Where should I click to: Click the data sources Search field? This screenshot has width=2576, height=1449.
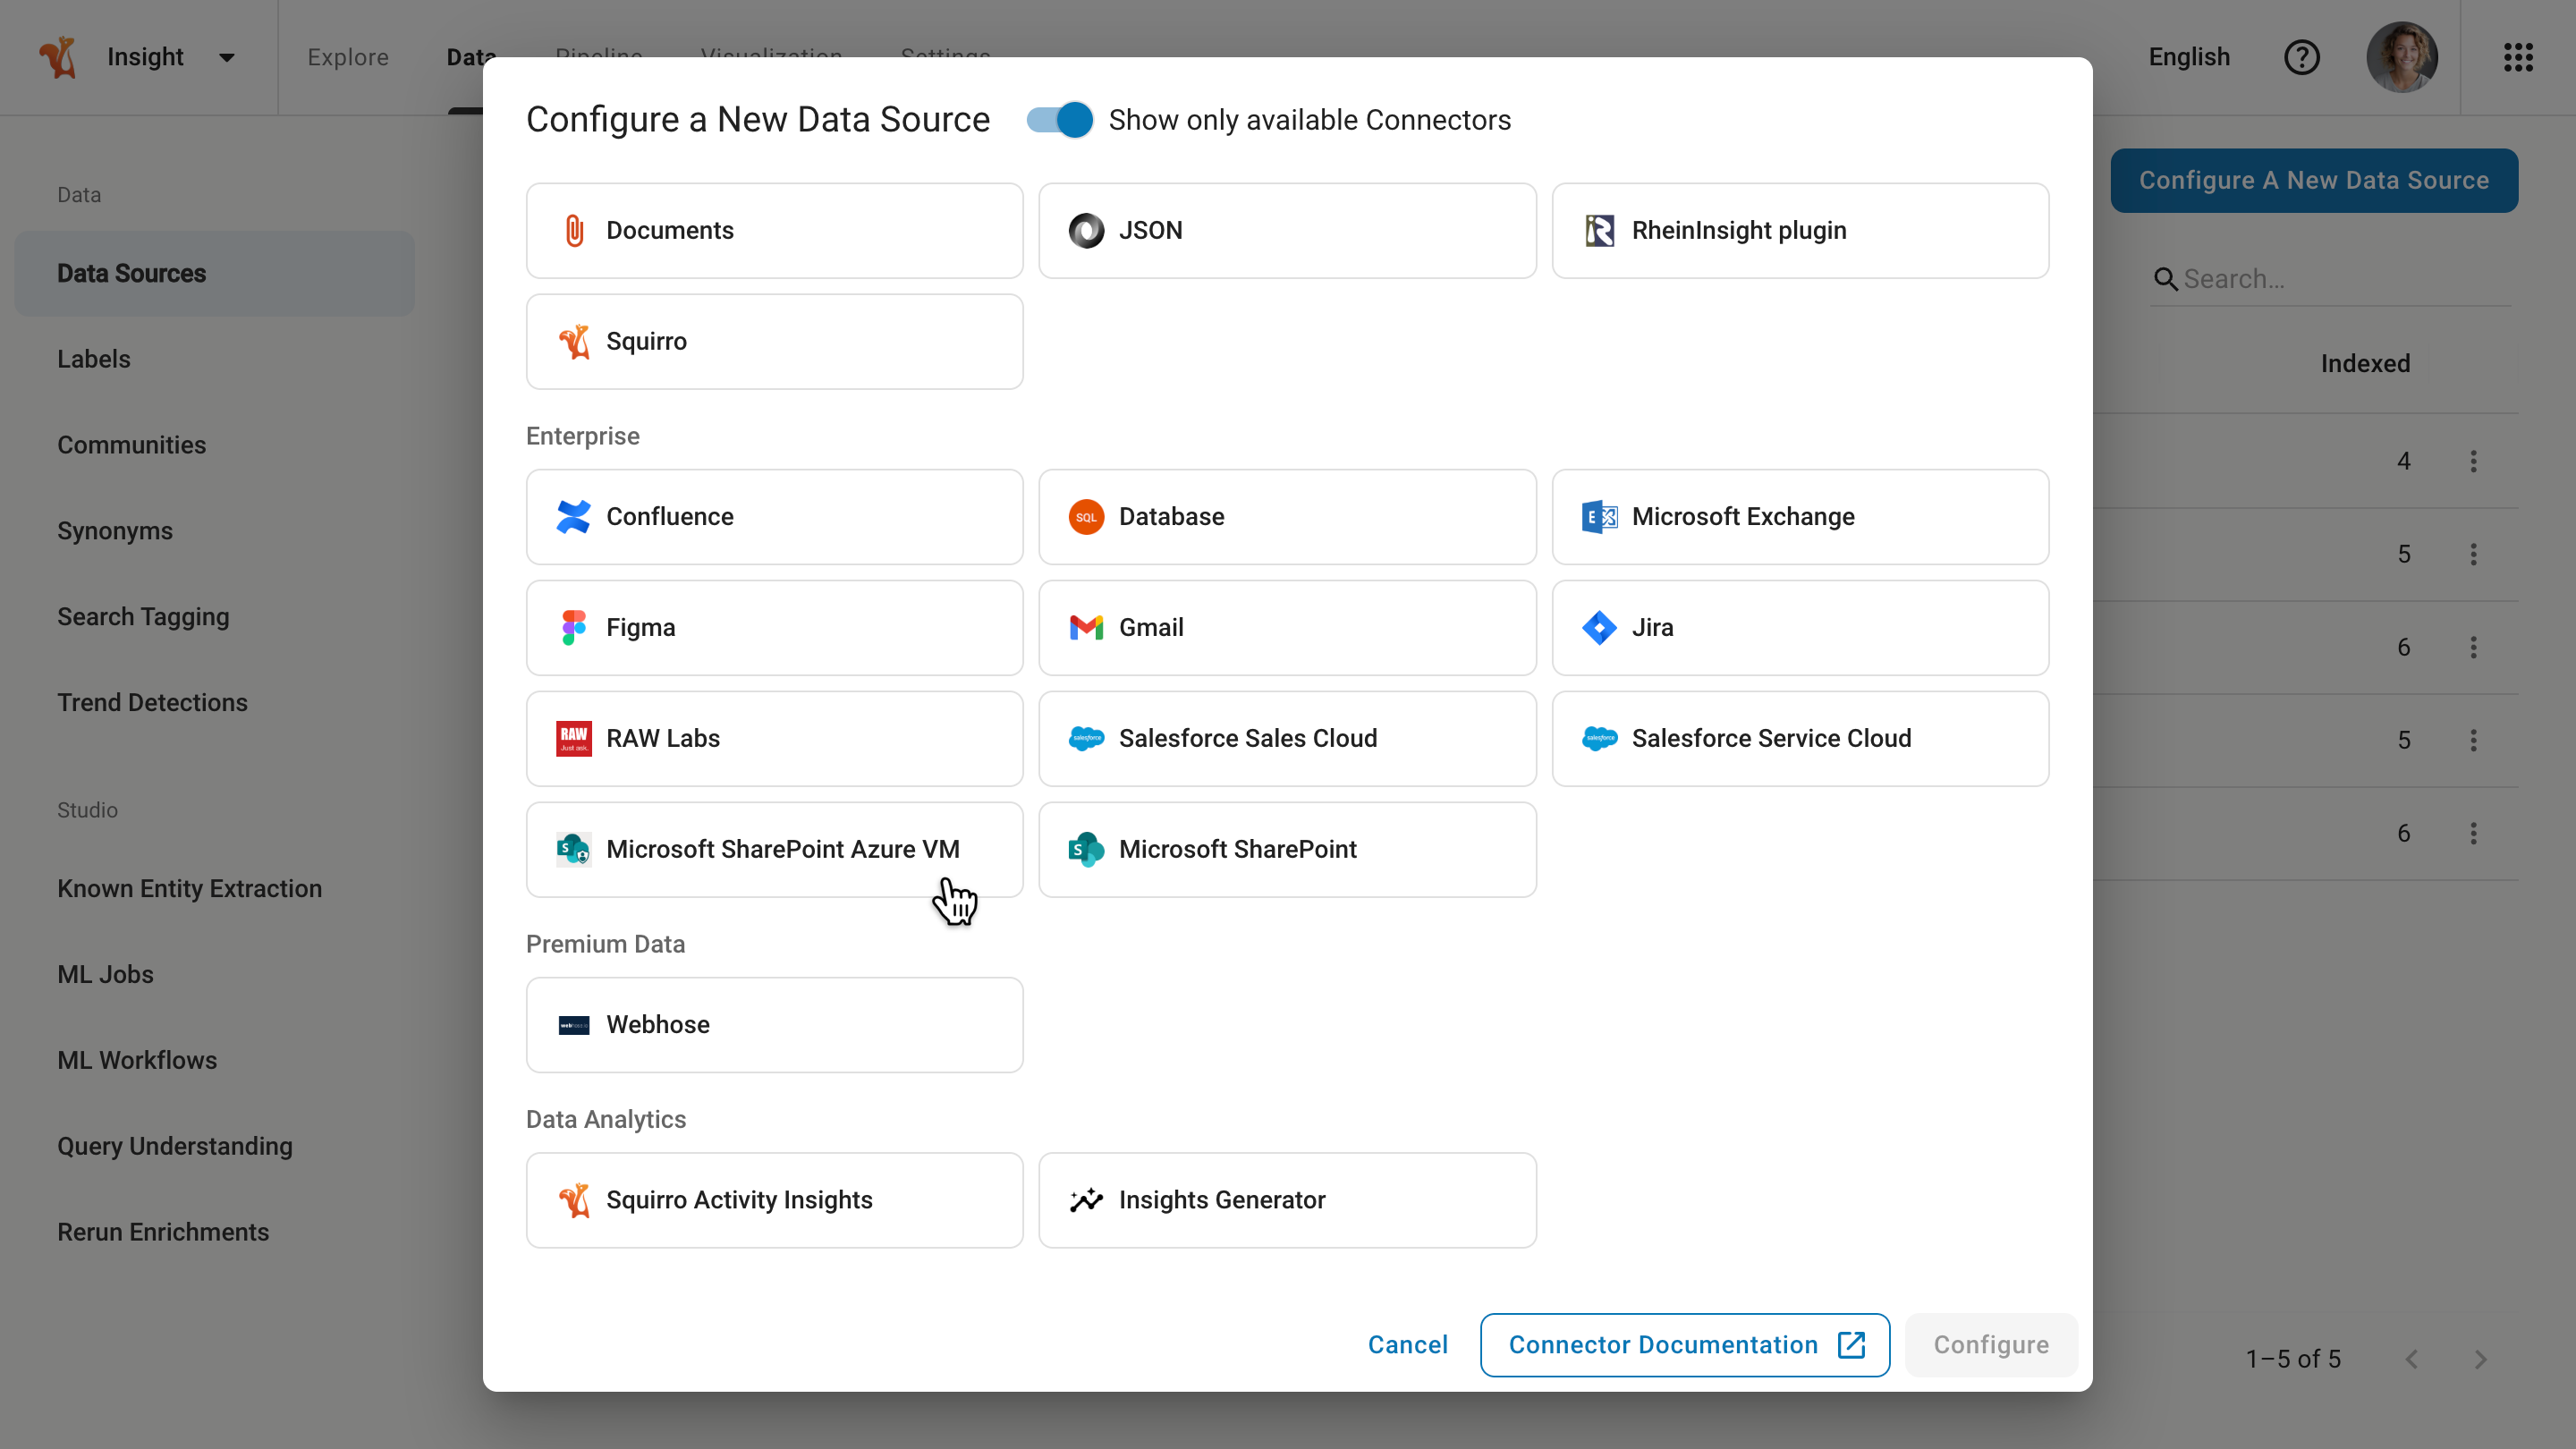tap(2330, 279)
